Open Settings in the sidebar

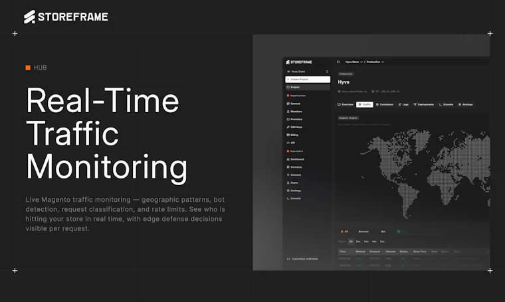[x=295, y=190]
